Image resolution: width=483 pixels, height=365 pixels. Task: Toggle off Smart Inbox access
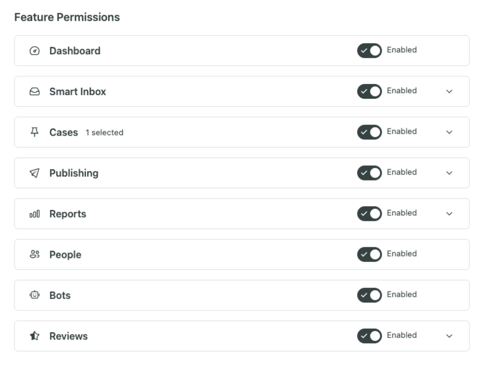point(369,91)
